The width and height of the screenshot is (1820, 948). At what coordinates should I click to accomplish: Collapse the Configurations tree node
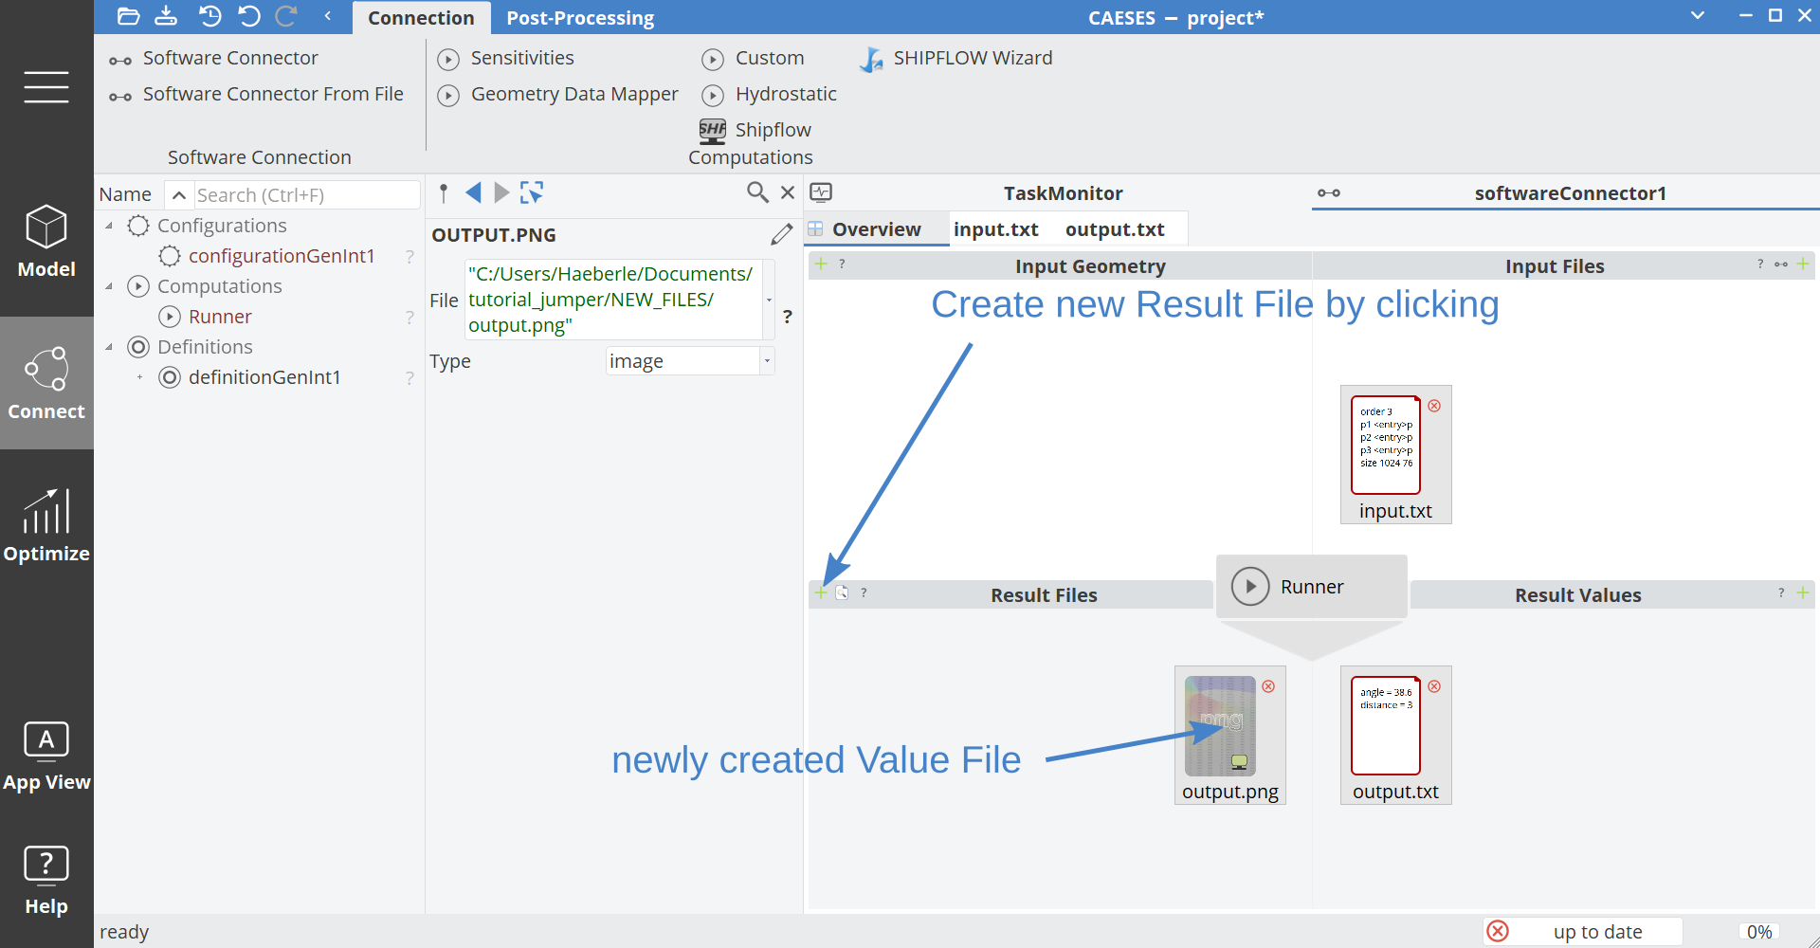pos(109,226)
